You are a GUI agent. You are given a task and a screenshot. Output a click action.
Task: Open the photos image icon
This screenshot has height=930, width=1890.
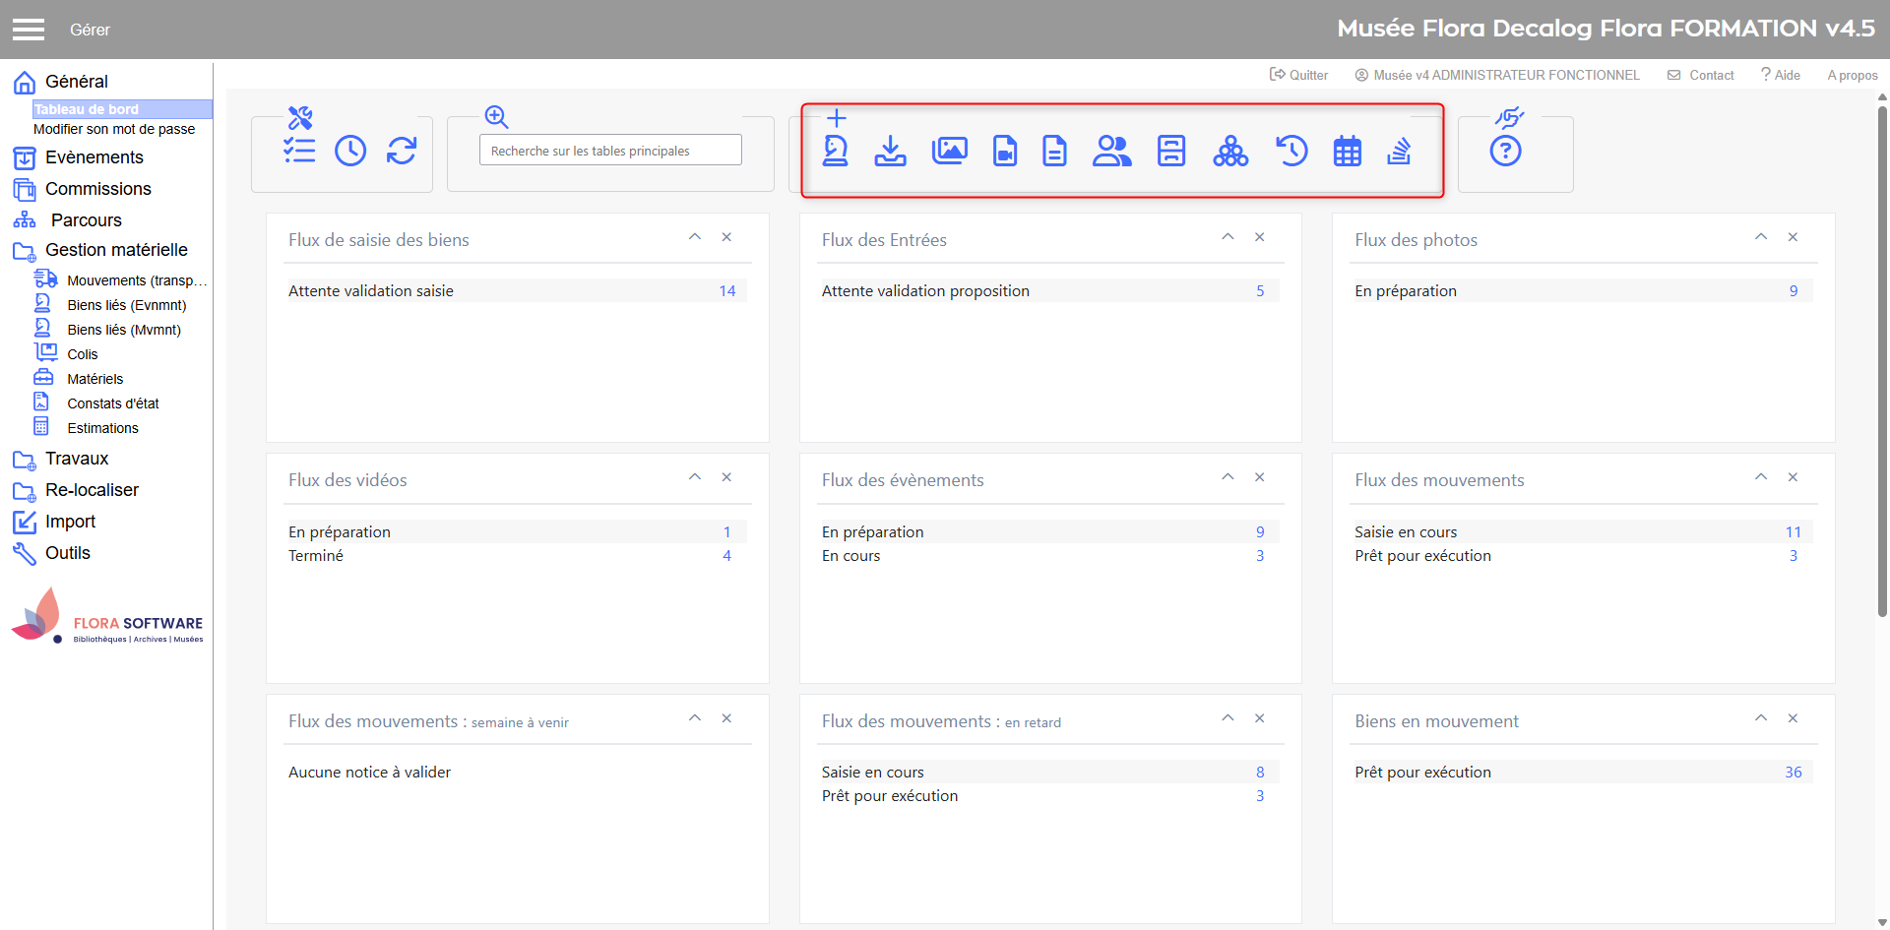click(x=949, y=151)
